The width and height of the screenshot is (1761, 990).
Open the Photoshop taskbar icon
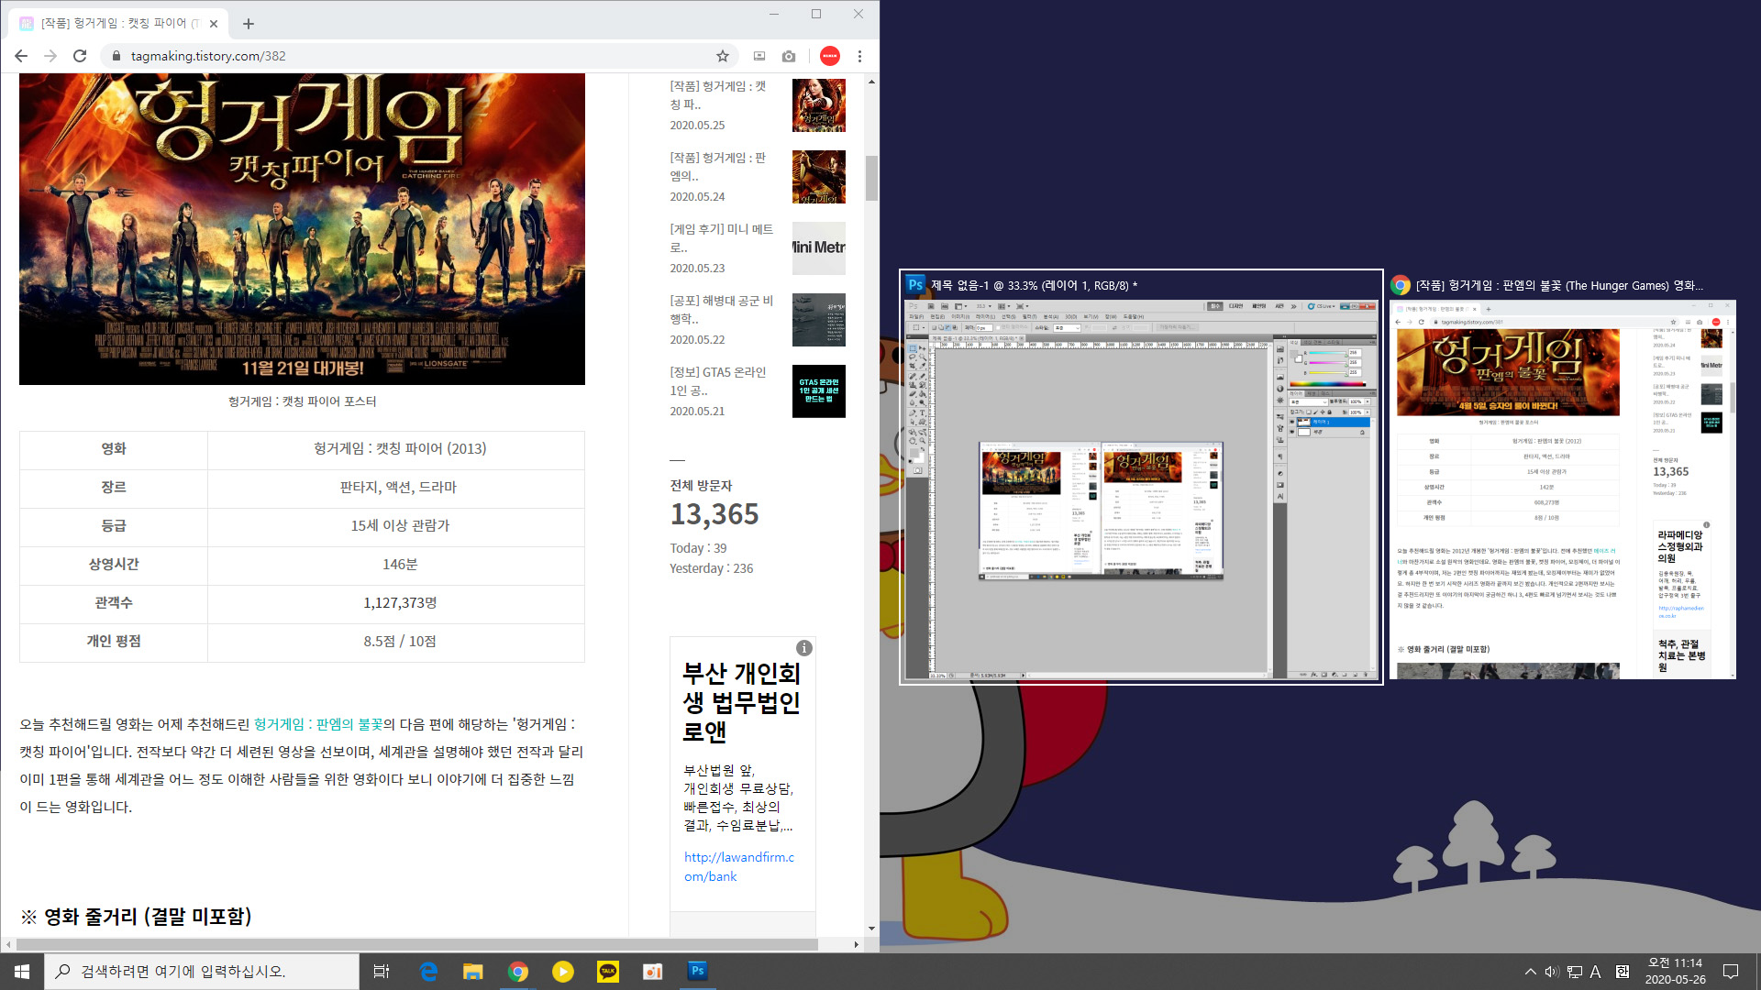coord(697,972)
